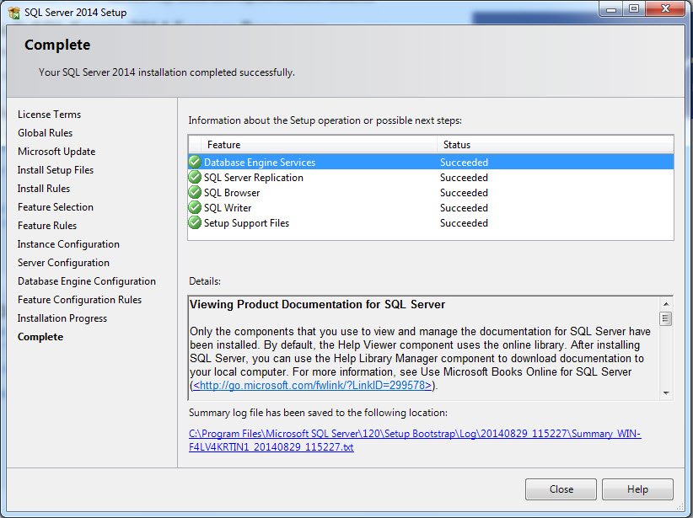This screenshot has width=693, height=518.
Task: Minimize the SQL Server 2014 Setup window
Action: (x=611, y=8)
